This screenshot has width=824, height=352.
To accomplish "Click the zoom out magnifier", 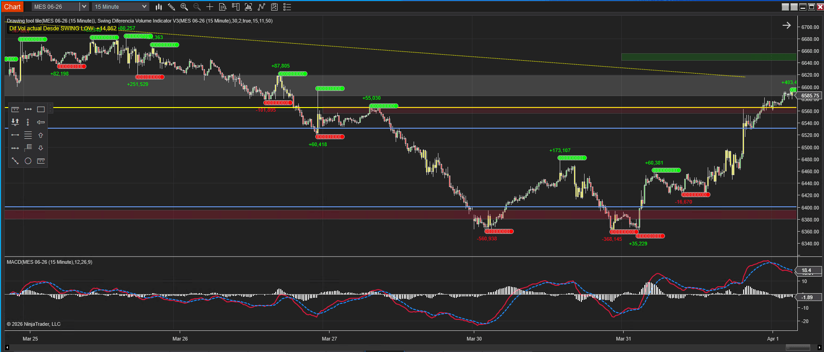I will pyautogui.click(x=197, y=7).
